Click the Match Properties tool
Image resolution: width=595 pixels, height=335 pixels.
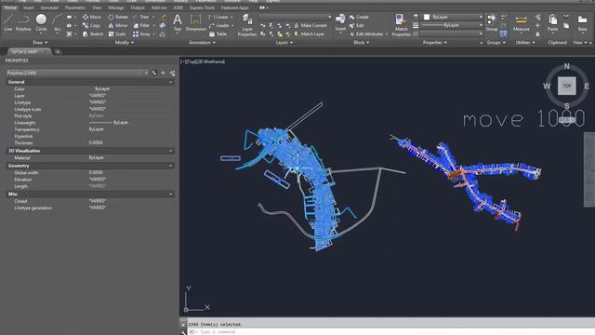[401, 25]
